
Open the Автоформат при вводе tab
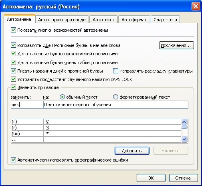tap(62, 20)
